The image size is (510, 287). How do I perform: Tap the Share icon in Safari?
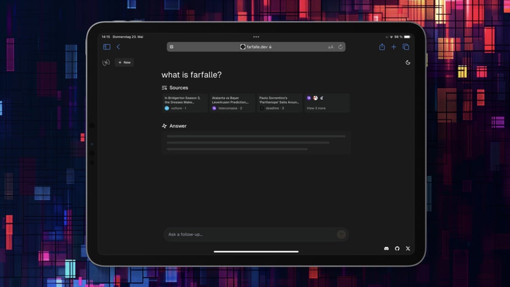382,47
